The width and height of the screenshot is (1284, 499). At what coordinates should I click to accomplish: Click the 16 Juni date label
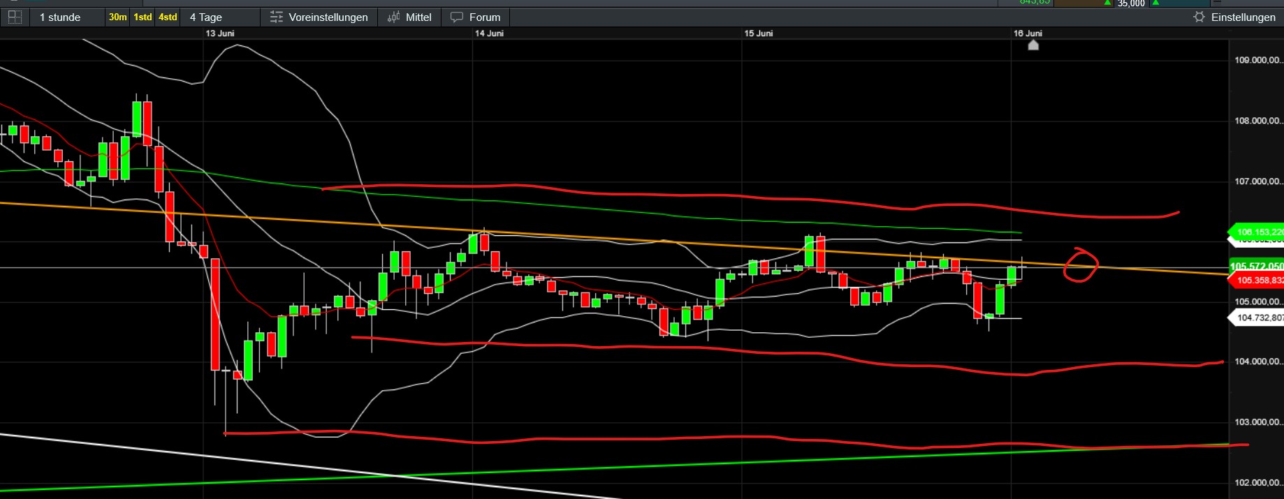[1028, 33]
